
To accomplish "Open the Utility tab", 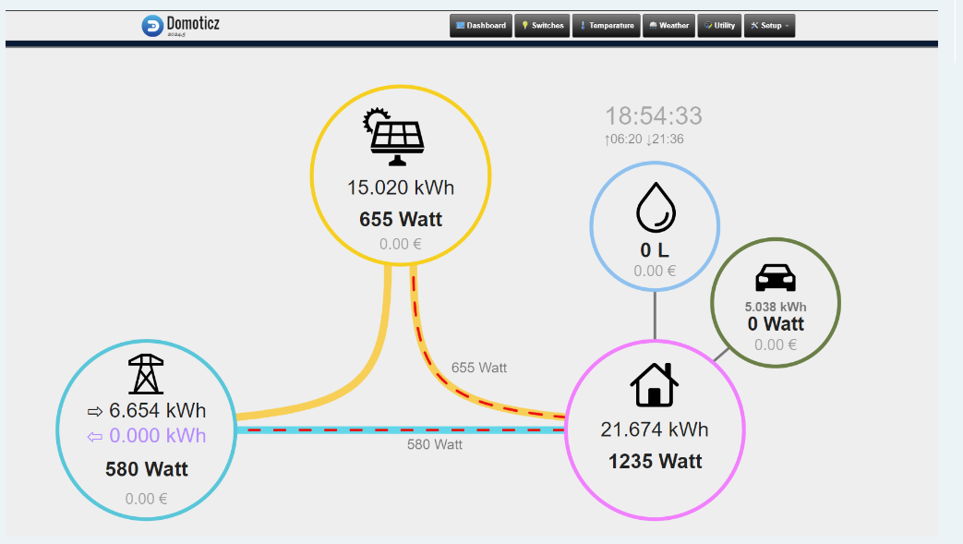I will [719, 26].
